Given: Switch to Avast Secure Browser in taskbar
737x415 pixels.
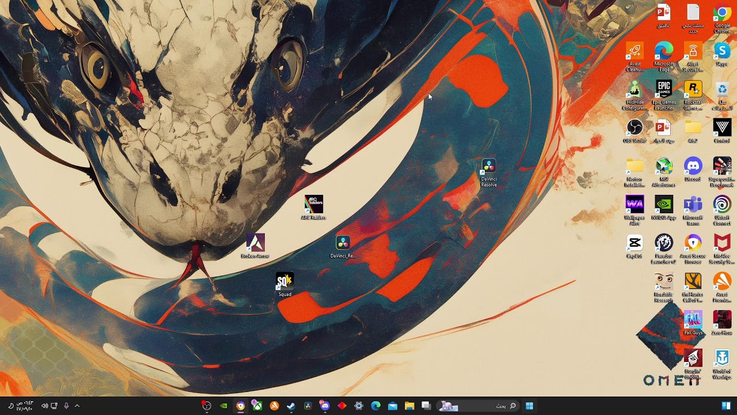Looking at the screenshot, I should (x=240, y=406).
